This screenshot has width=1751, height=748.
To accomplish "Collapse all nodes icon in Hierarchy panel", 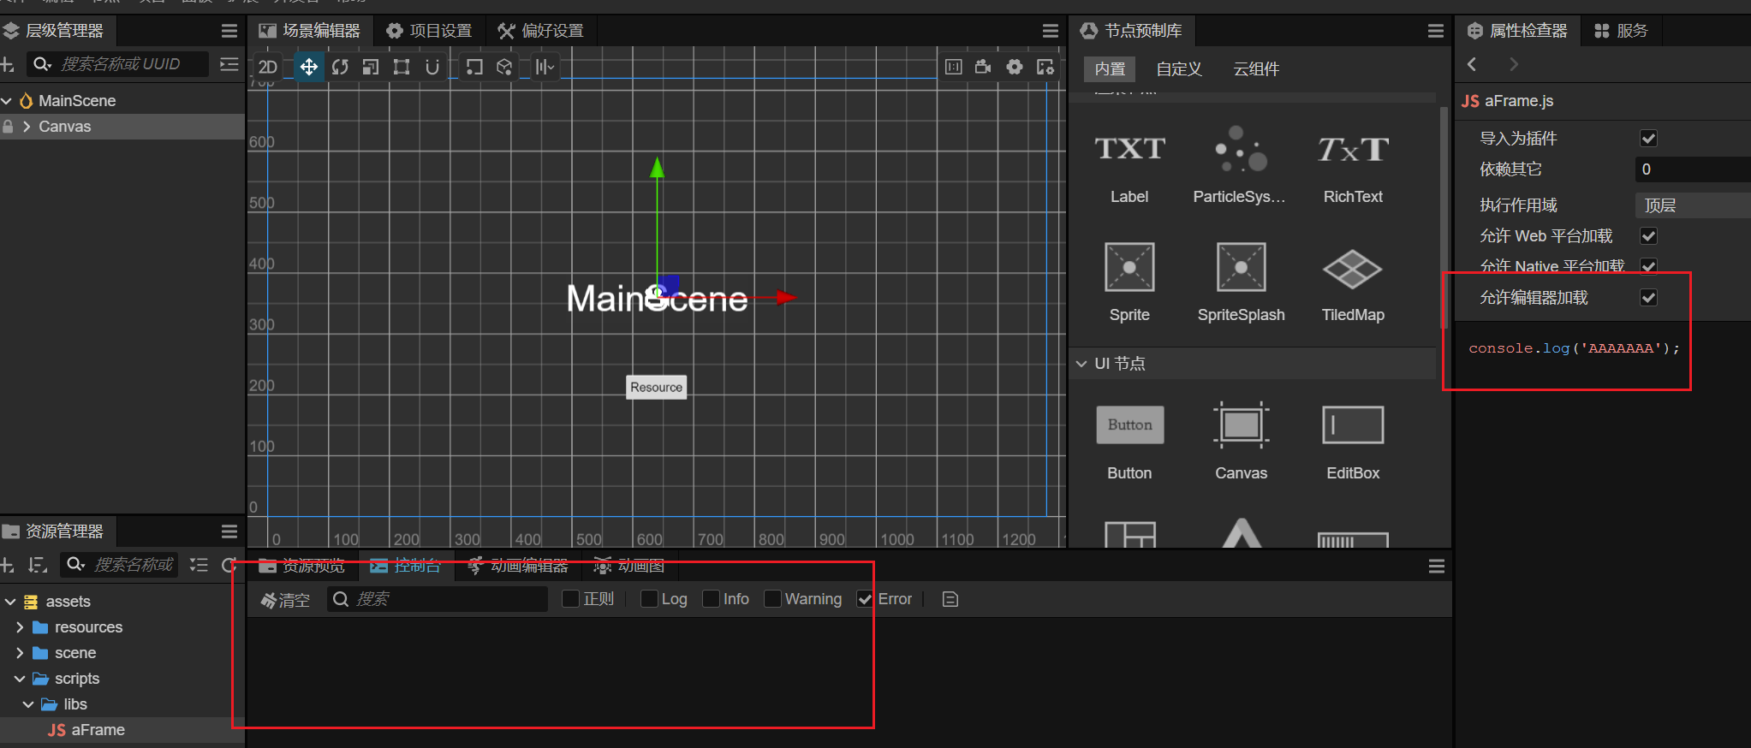I will point(229,64).
